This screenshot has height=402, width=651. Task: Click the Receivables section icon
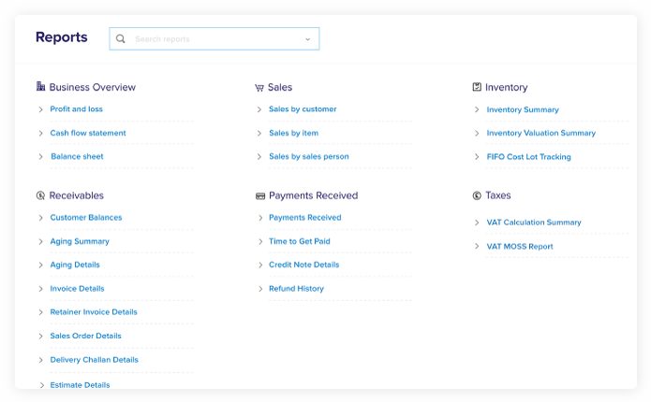[40, 195]
